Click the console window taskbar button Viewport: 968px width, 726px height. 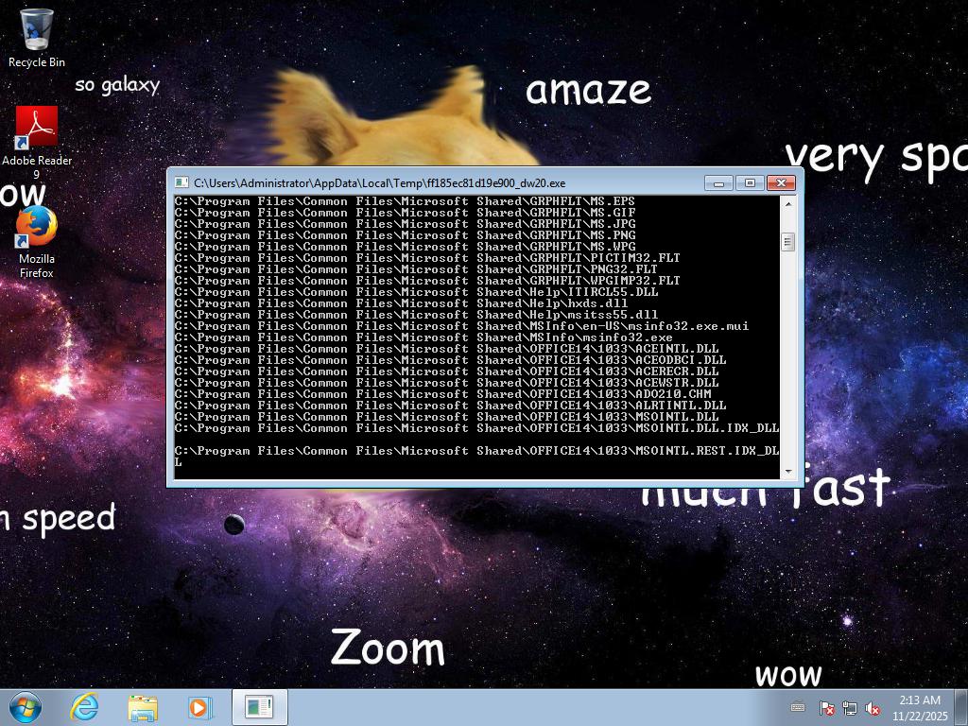[x=258, y=707]
